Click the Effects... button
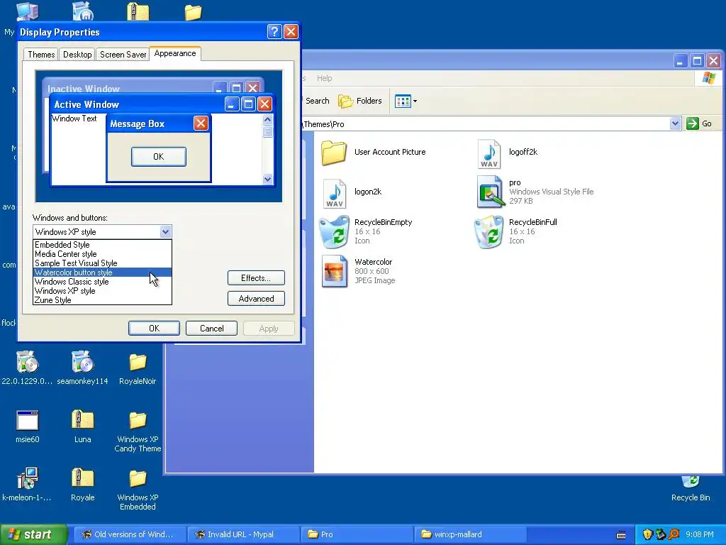Screen dimensions: 726x545 coord(256,278)
